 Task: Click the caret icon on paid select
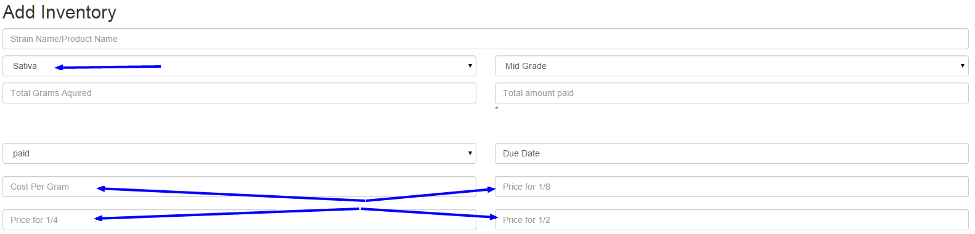(470, 153)
